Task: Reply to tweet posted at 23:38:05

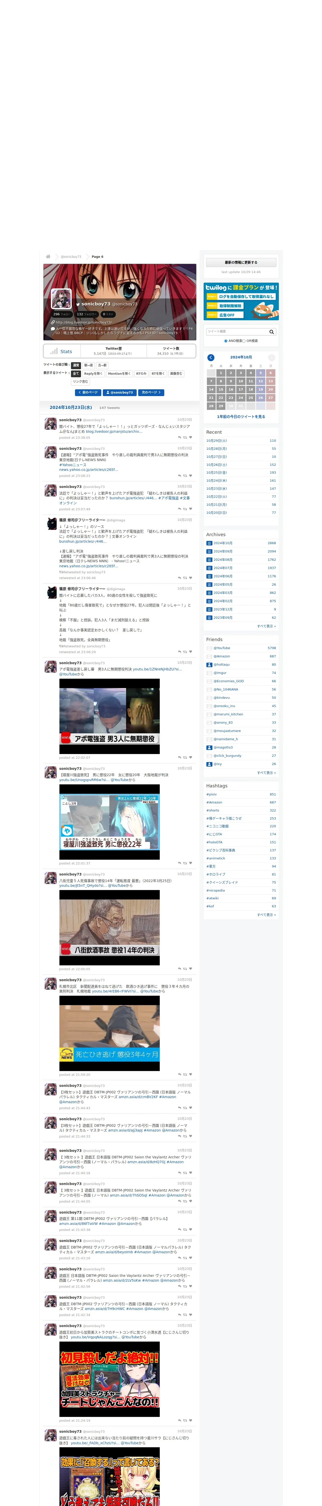Action: pos(179,437)
